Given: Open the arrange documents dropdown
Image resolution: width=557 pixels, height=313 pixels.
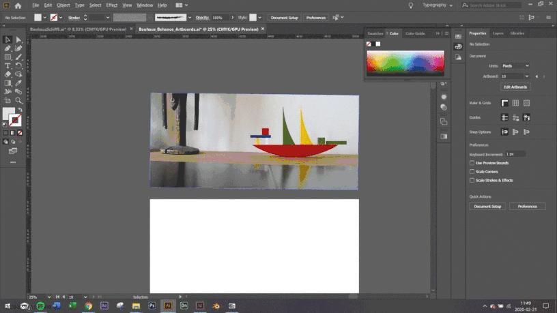Looking at the screenshot, I should pyautogui.click(x=182, y=5).
